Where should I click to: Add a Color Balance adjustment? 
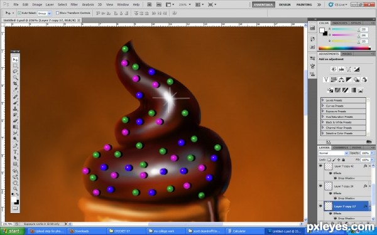pyautogui.click(x=341, y=80)
